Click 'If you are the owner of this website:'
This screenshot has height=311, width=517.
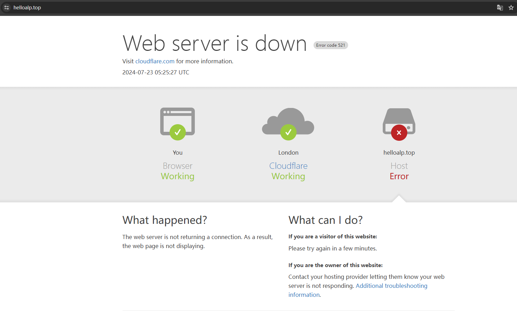point(335,265)
